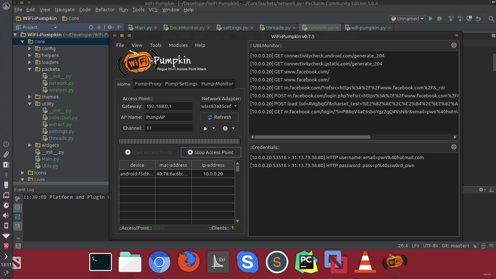The width and height of the screenshot is (496, 279).
Task: Toggle Event Log balloon notifications icon
Action: [17, 208]
